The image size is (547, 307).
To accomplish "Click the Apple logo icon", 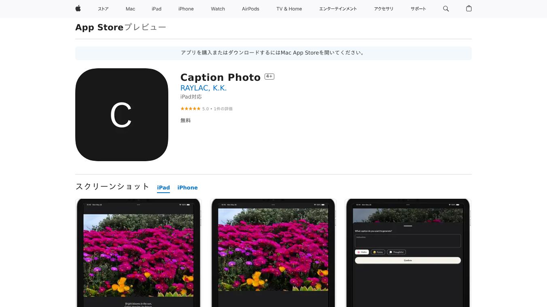I will 78,8.
